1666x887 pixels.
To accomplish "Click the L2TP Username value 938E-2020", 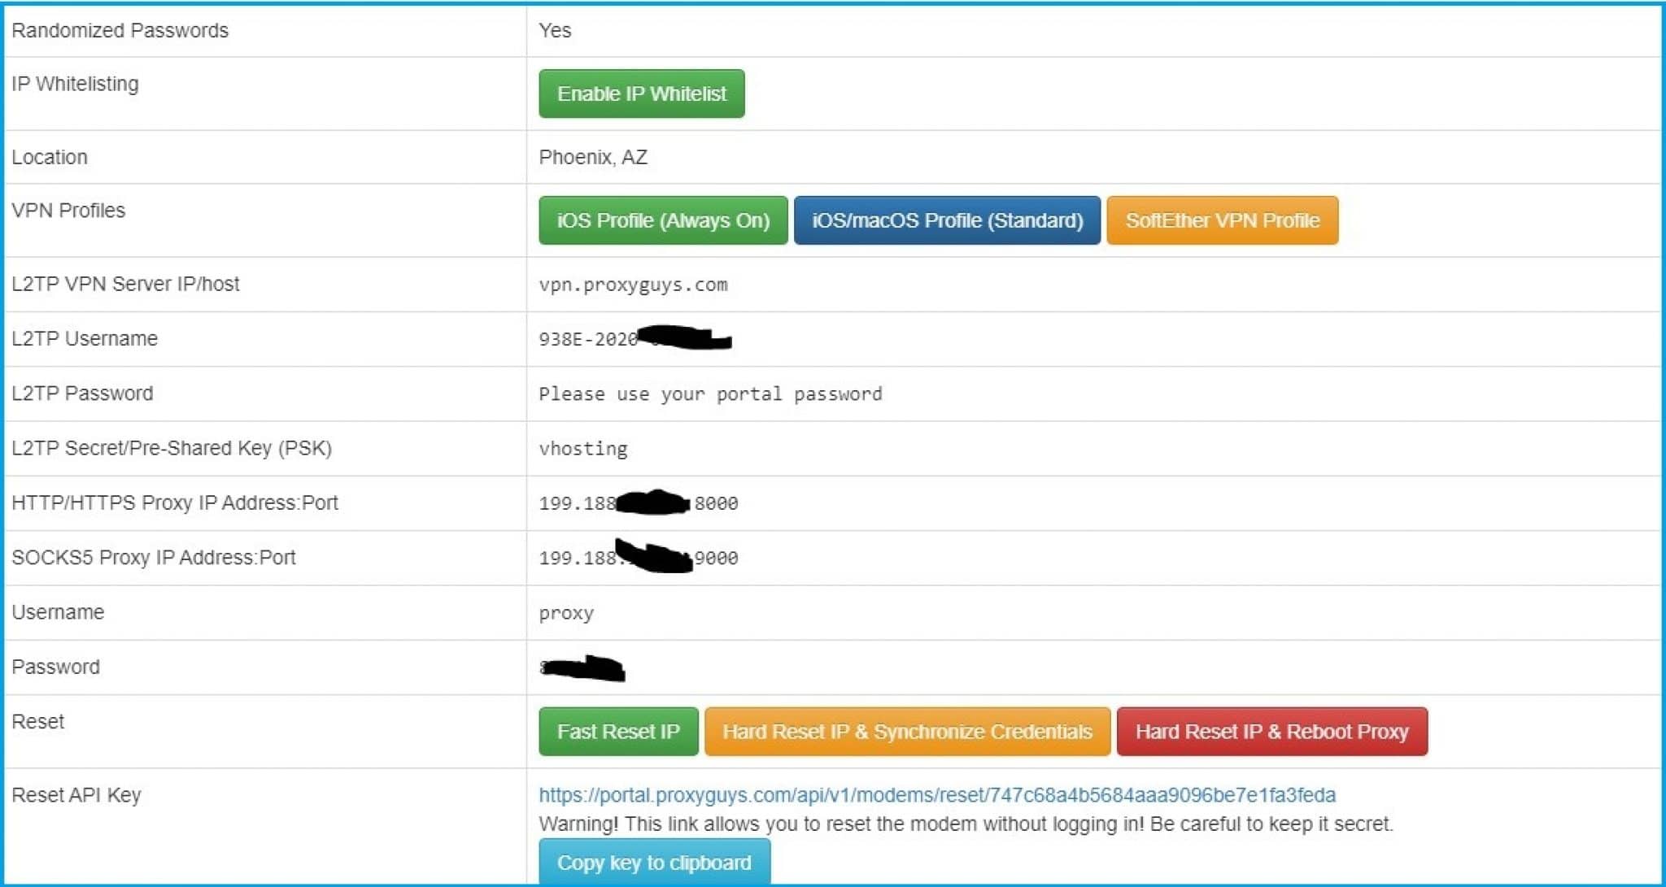I will [x=587, y=339].
